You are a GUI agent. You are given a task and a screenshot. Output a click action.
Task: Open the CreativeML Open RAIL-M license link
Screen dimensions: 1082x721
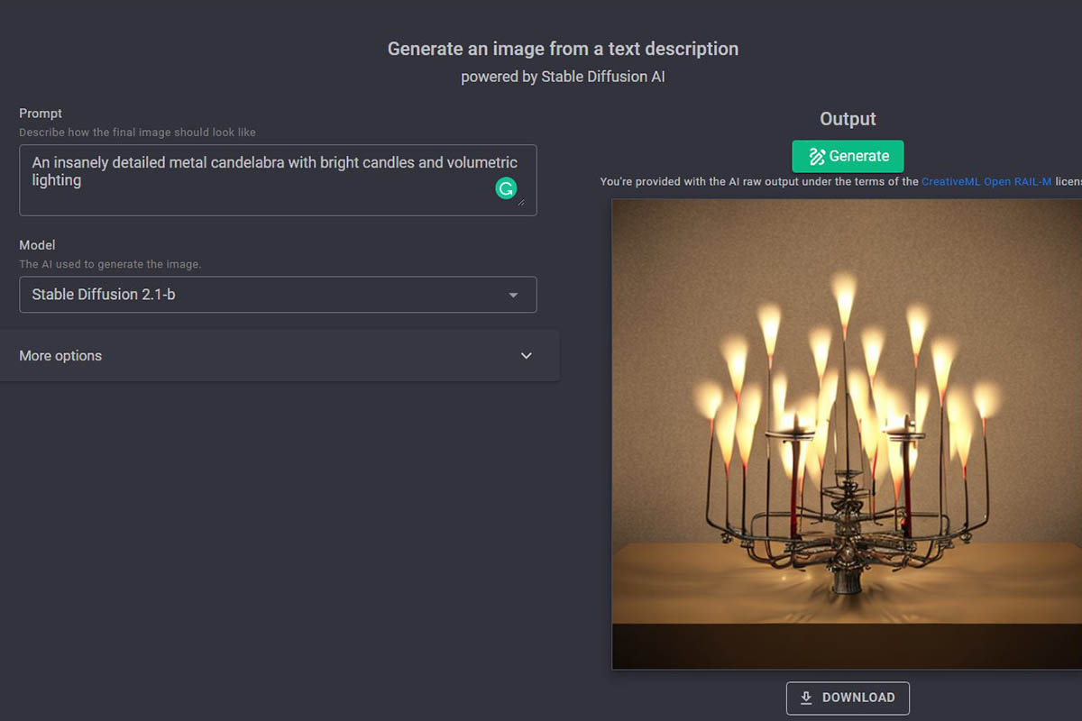pos(986,182)
